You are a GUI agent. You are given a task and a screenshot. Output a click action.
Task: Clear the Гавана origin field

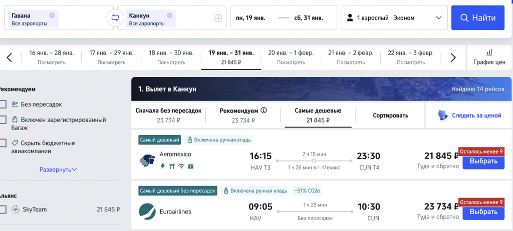[x=52, y=15]
